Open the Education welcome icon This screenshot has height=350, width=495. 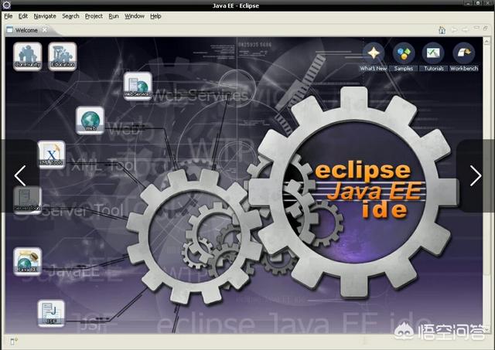click(62, 56)
